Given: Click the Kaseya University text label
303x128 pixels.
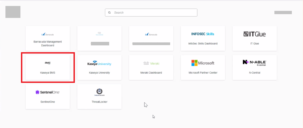Looking at the screenshot, I should click(99, 73).
